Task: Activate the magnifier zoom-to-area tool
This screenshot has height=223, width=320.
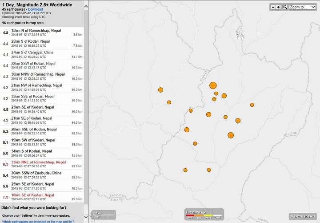Action: coord(285,7)
